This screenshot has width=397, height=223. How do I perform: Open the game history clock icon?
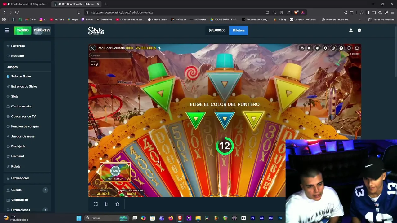point(333,48)
